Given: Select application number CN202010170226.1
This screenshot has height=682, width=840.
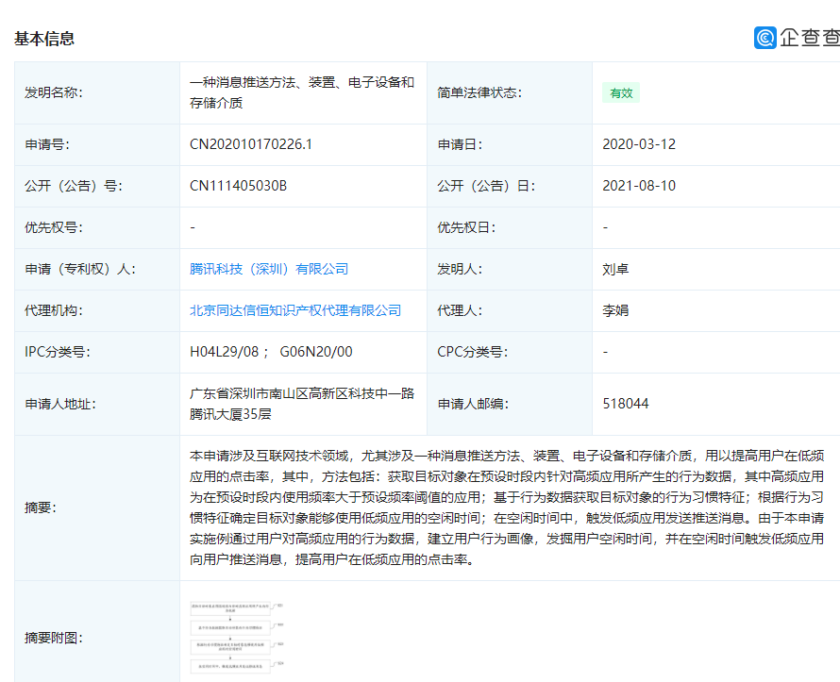Looking at the screenshot, I should [251, 144].
